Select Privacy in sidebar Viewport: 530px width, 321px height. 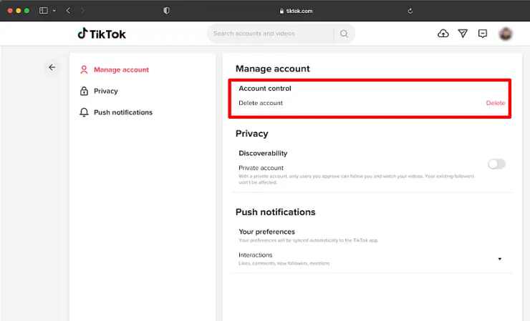click(106, 91)
